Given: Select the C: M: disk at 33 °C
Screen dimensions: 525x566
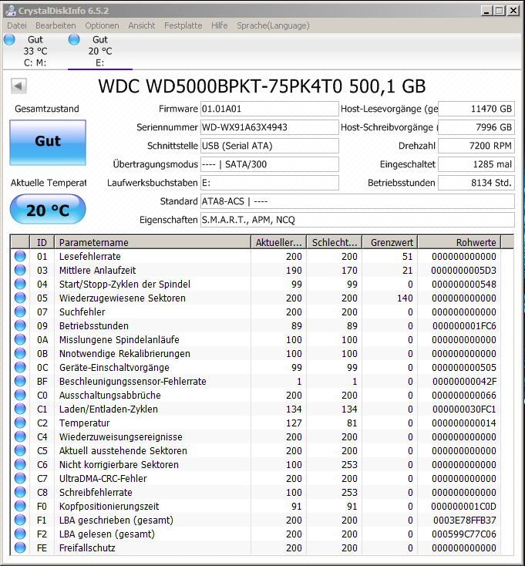Looking at the screenshot, I should 35,51.
